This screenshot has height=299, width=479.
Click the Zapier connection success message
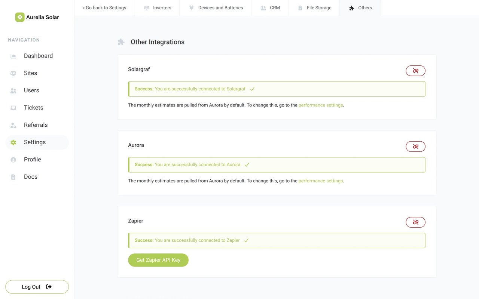tap(277, 241)
